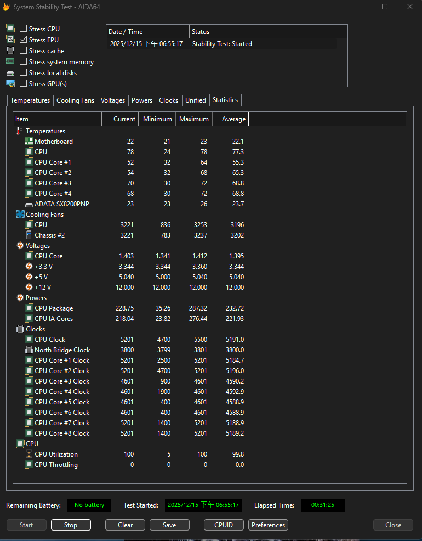The image size is (422, 541).
Task: Click the hourglass icon beside CPU Utilization
Action: click(29, 454)
